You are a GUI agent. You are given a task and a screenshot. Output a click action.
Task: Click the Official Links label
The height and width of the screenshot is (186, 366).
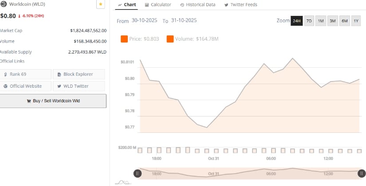pos(12,61)
